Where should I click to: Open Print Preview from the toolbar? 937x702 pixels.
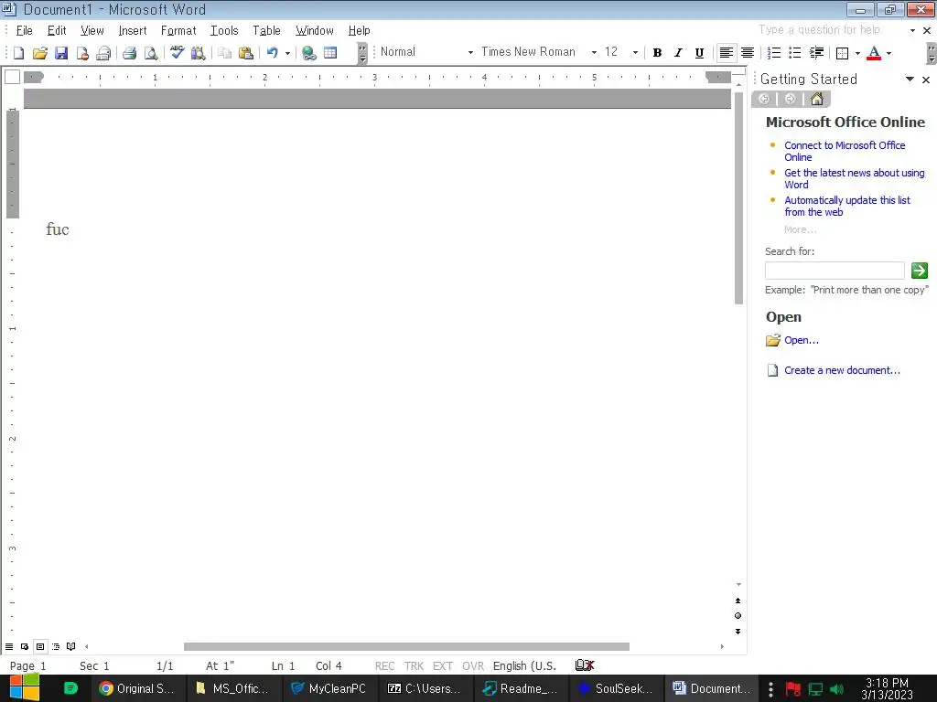point(151,53)
